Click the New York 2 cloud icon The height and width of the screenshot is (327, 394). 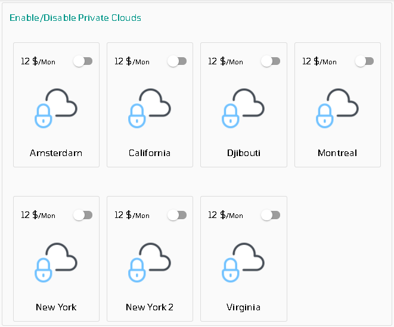[150, 263]
